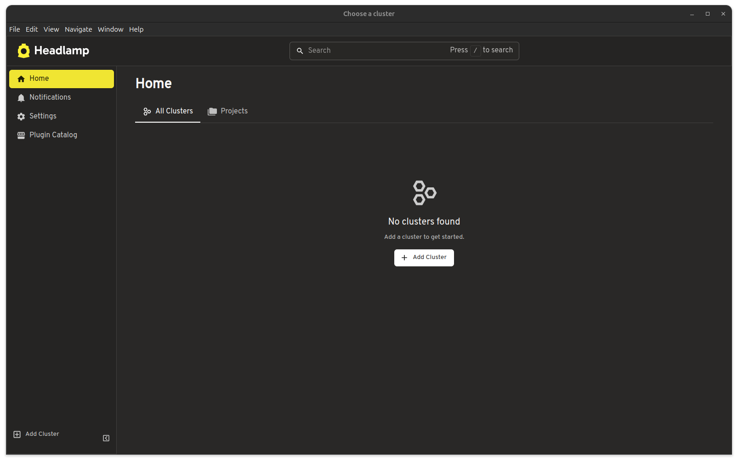The width and height of the screenshot is (738, 462).
Task: Click Add Cluster link in sidebar footer
Action: [x=42, y=434]
